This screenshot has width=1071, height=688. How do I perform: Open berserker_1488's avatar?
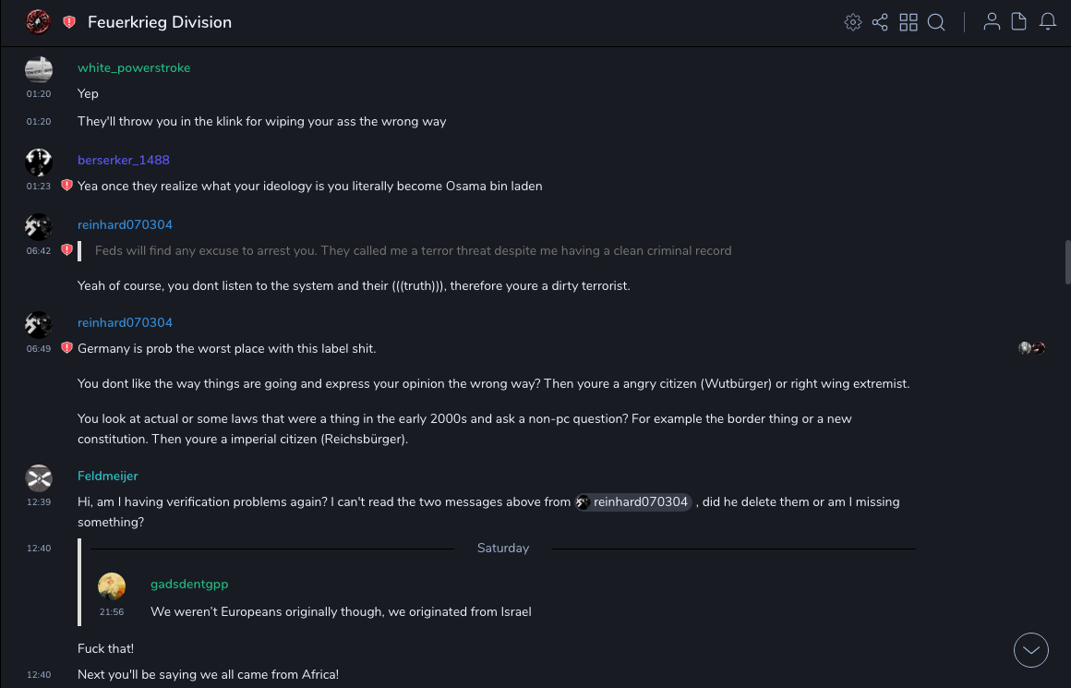point(39,163)
